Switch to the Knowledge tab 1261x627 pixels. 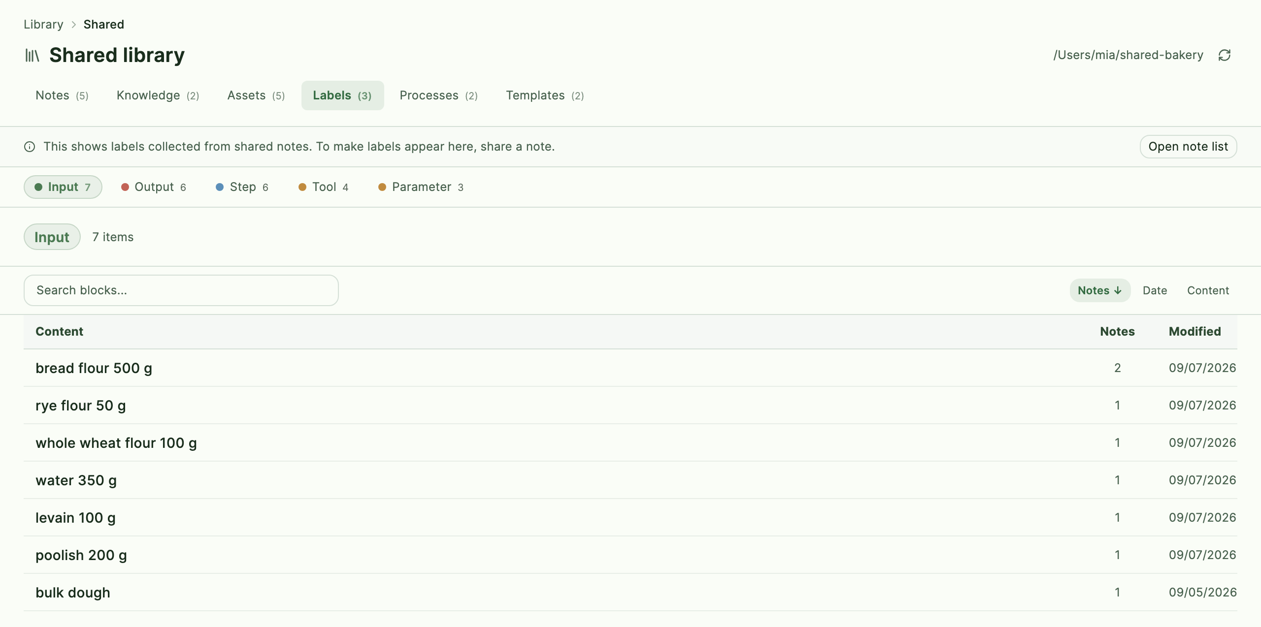click(x=158, y=95)
